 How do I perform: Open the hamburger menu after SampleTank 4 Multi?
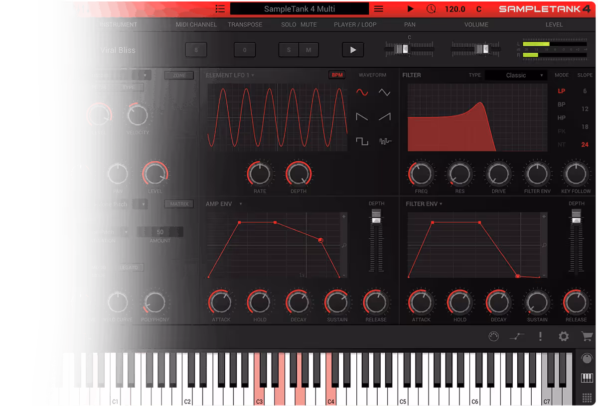(x=379, y=9)
